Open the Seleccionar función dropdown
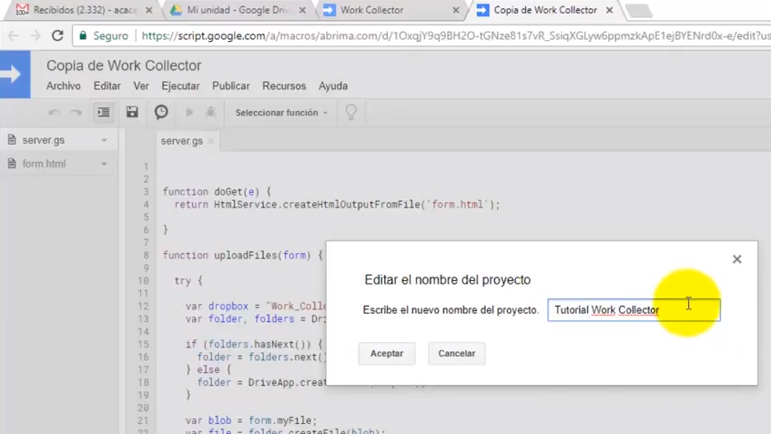 pyautogui.click(x=281, y=113)
